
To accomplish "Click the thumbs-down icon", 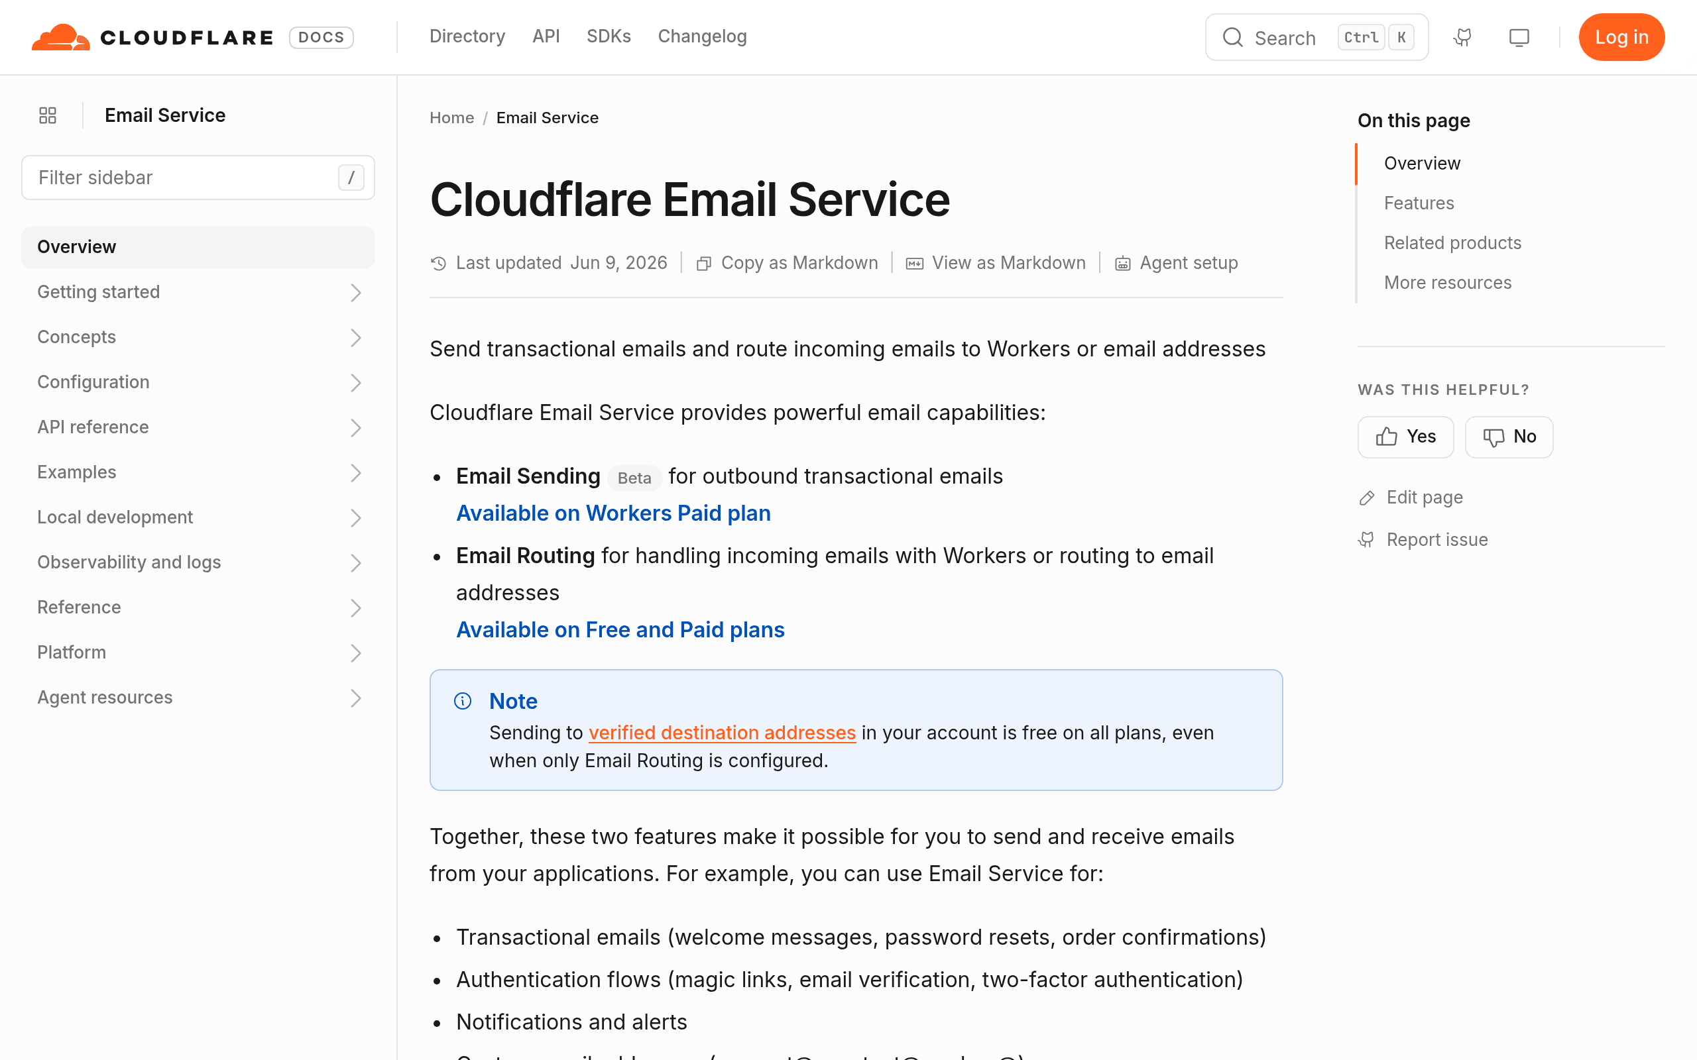I will coord(1493,437).
